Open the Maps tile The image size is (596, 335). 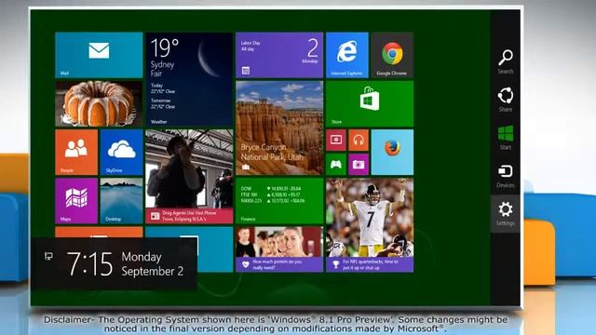click(76, 201)
